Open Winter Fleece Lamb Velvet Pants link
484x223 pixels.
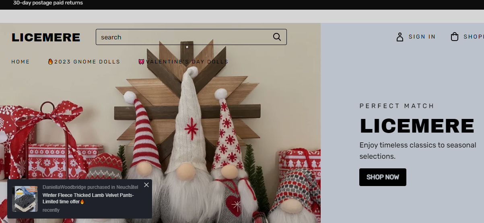tap(89, 198)
